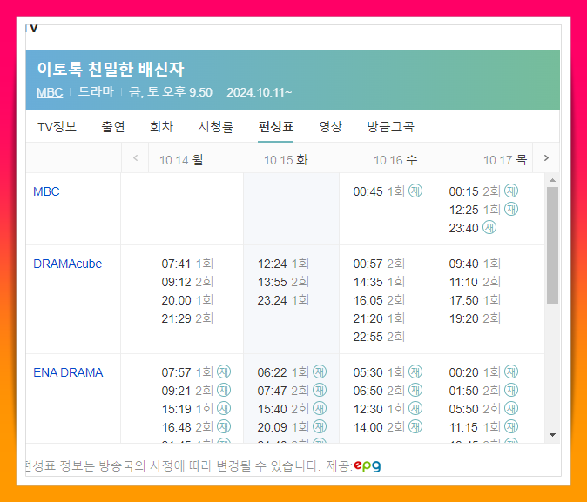The width and height of the screenshot is (587, 502).
Task: Open the 방금그곡 tab
Action: (x=390, y=126)
